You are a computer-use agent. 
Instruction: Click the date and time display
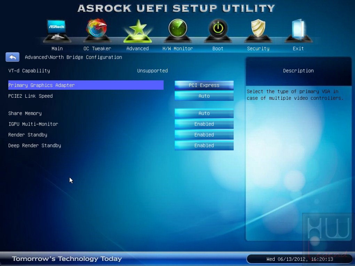(300, 259)
